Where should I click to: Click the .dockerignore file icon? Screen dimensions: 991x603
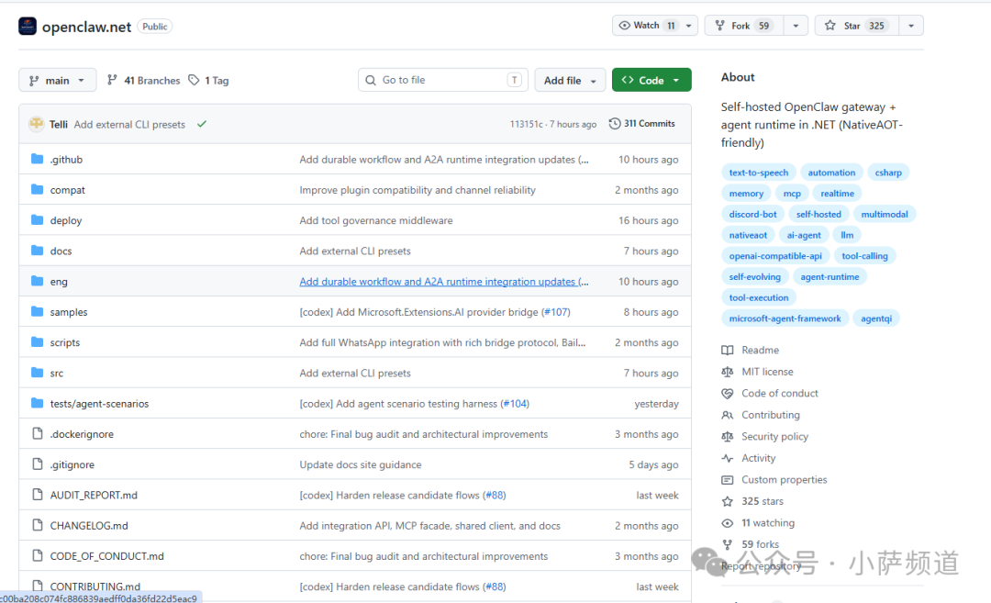point(38,433)
